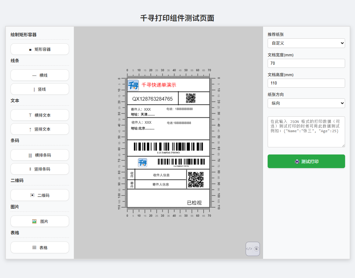Select the 地址：天津 address text
This screenshot has width=355, height=278.
coord(143,115)
